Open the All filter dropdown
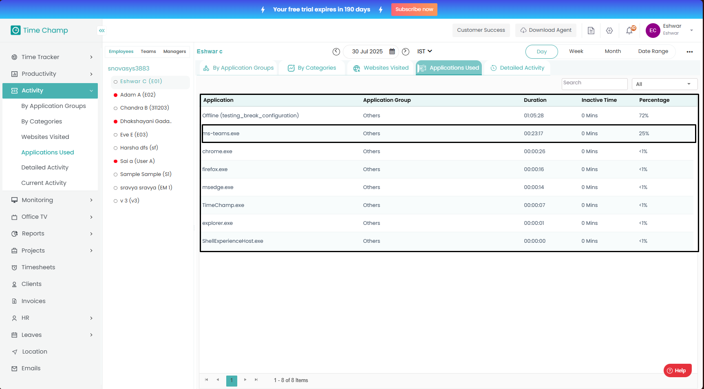This screenshot has width=704, height=389. coord(664,84)
